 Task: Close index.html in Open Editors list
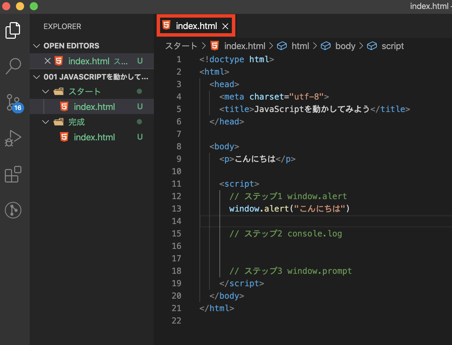48,61
